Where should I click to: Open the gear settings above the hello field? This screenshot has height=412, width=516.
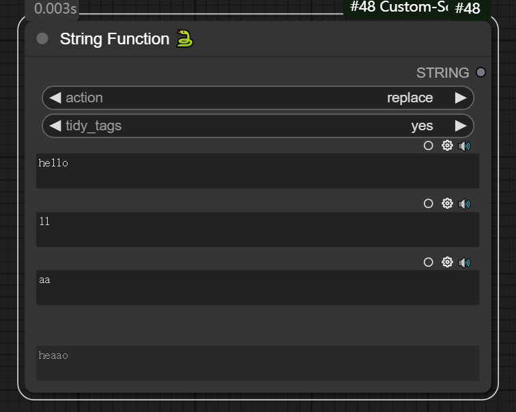(447, 145)
